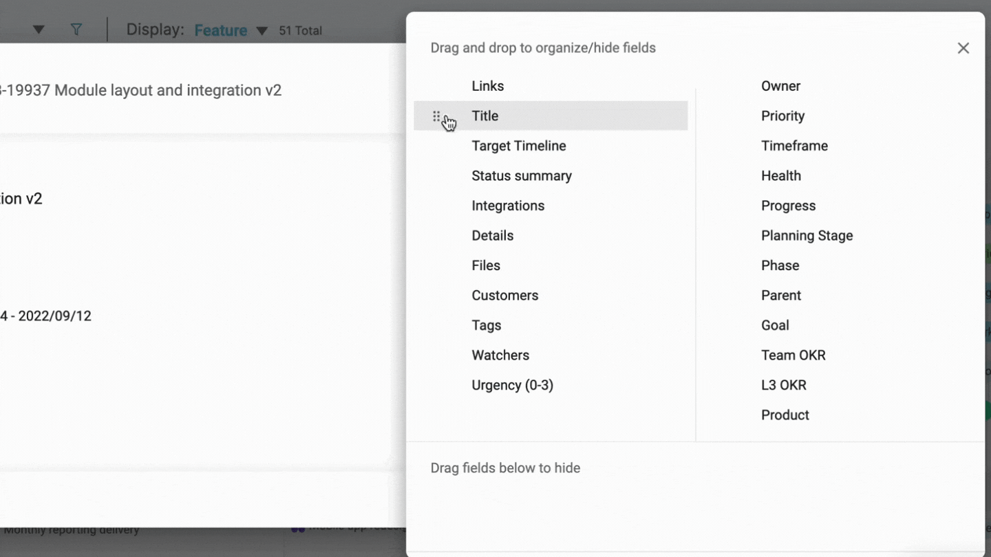Select the Urgency (0-3) field
The height and width of the screenshot is (557, 991).
[x=512, y=385]
